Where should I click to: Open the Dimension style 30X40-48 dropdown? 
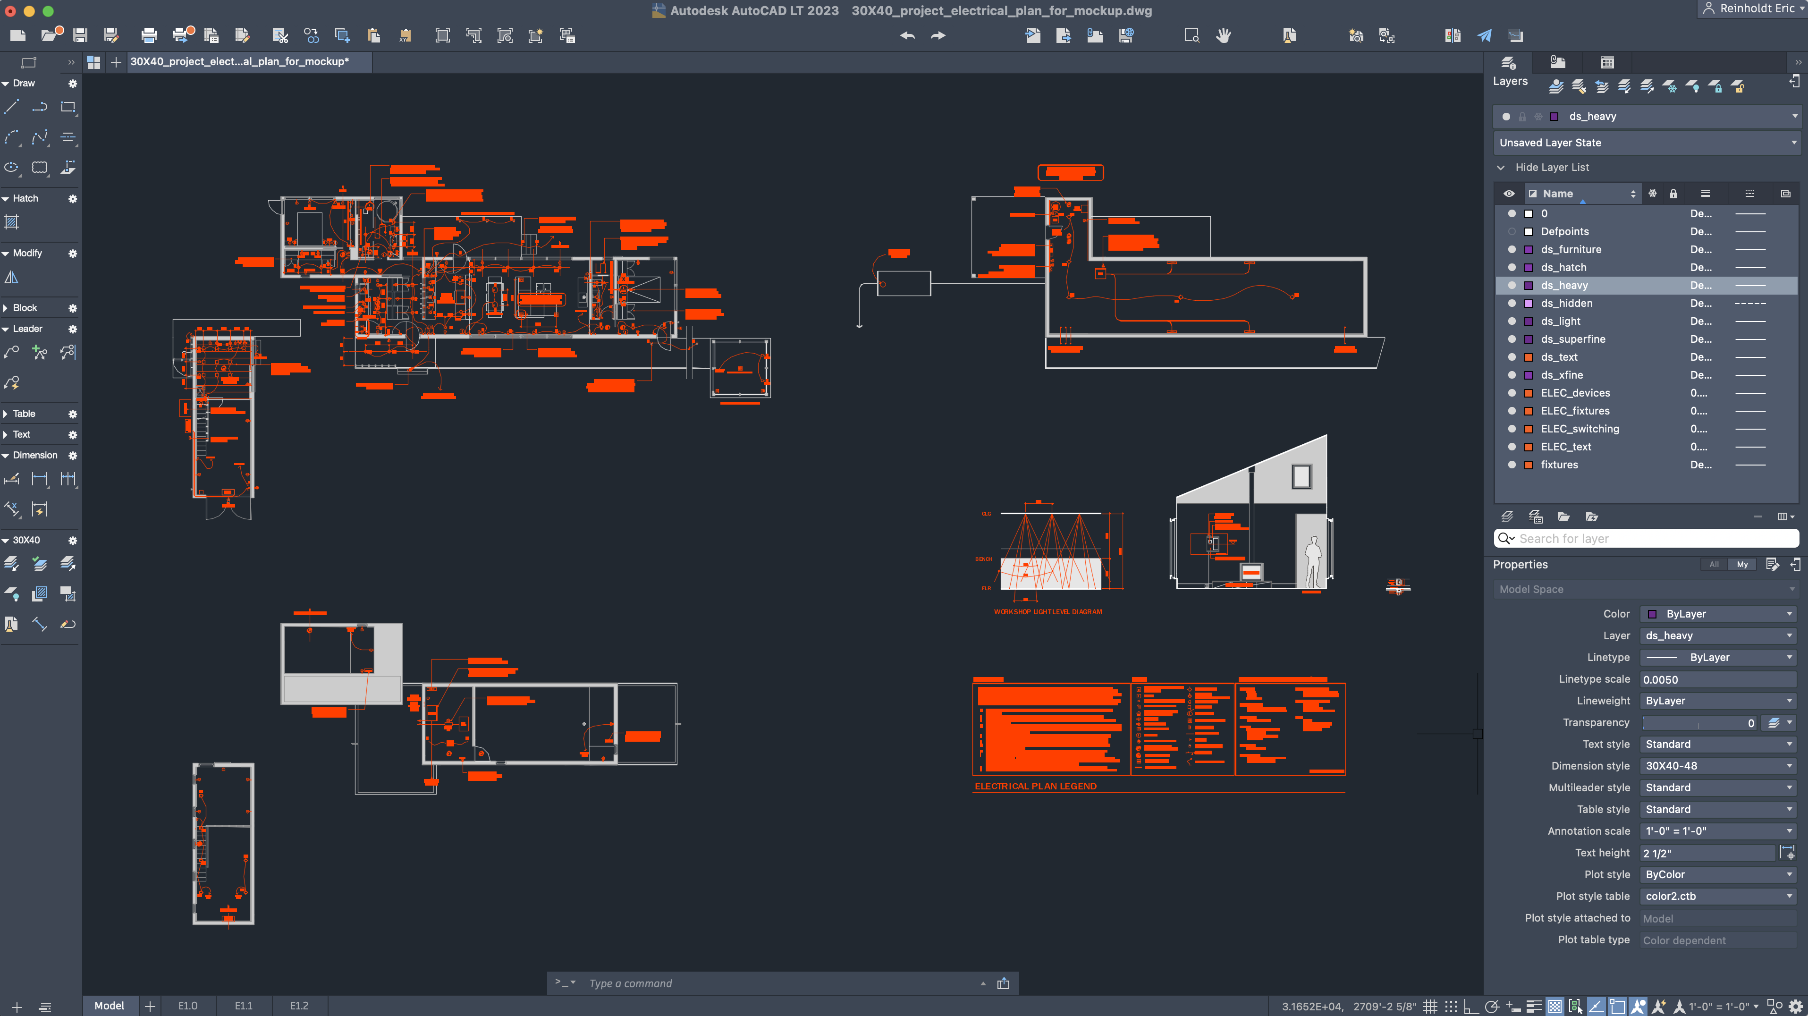click(1717, 766)
